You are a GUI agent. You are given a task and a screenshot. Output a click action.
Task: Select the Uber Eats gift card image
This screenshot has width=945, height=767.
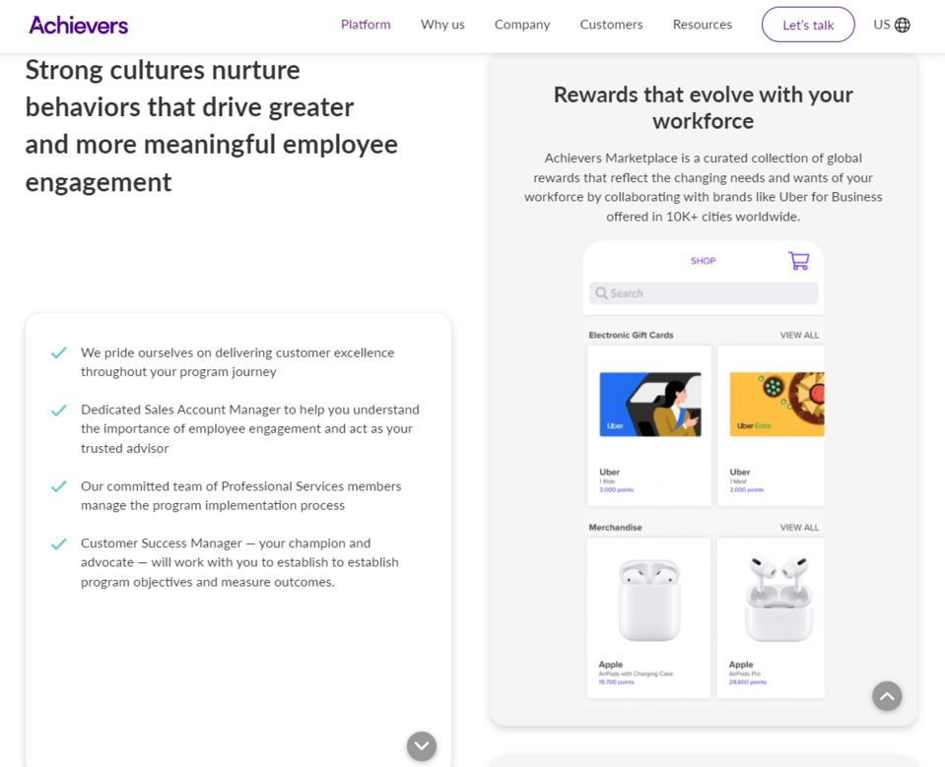[776, 404]
